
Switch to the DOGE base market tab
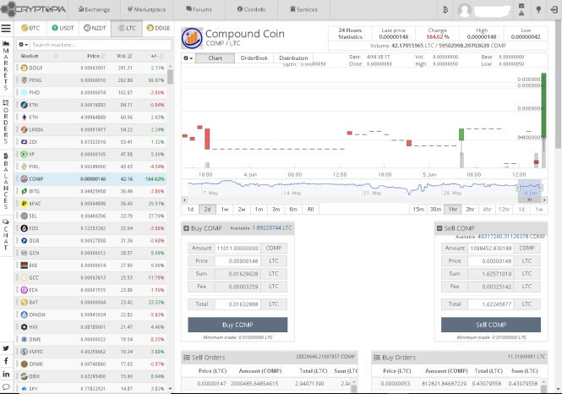[x=158, y=28]
